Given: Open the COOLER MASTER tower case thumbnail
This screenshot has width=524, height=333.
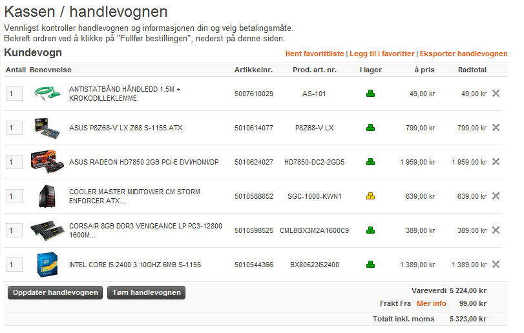Looking at the screenshot, I should 47,196.
